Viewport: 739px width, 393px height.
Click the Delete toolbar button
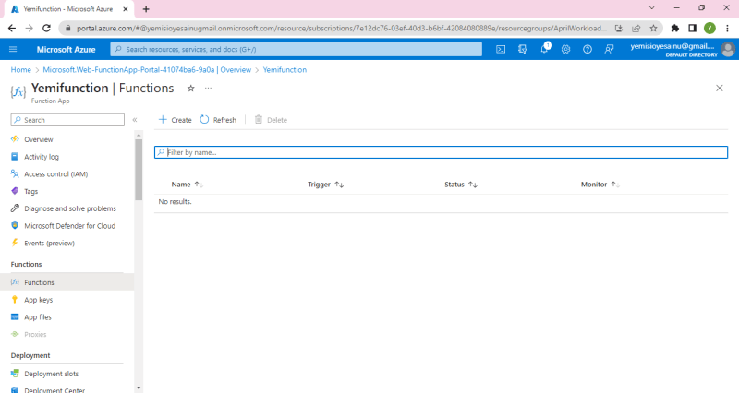coord(271,120)
